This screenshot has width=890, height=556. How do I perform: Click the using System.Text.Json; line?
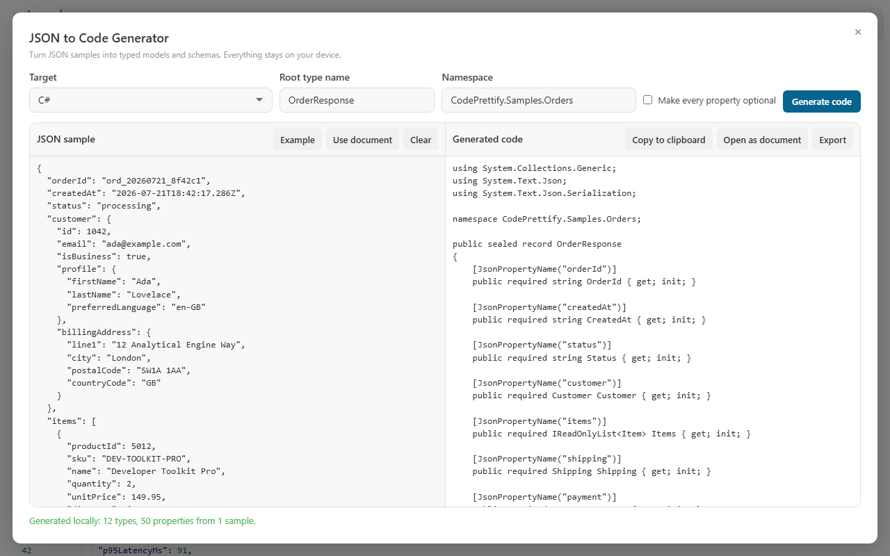[510, 181]
